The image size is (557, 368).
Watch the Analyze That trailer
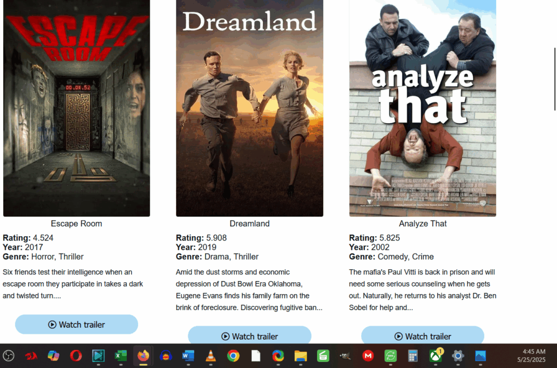pos(423,335)
